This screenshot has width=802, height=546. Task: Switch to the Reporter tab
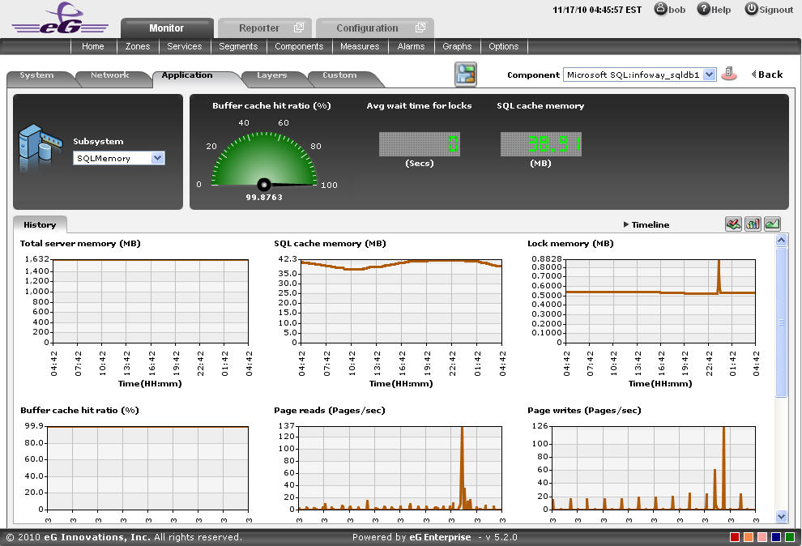[x=264, y=28]
